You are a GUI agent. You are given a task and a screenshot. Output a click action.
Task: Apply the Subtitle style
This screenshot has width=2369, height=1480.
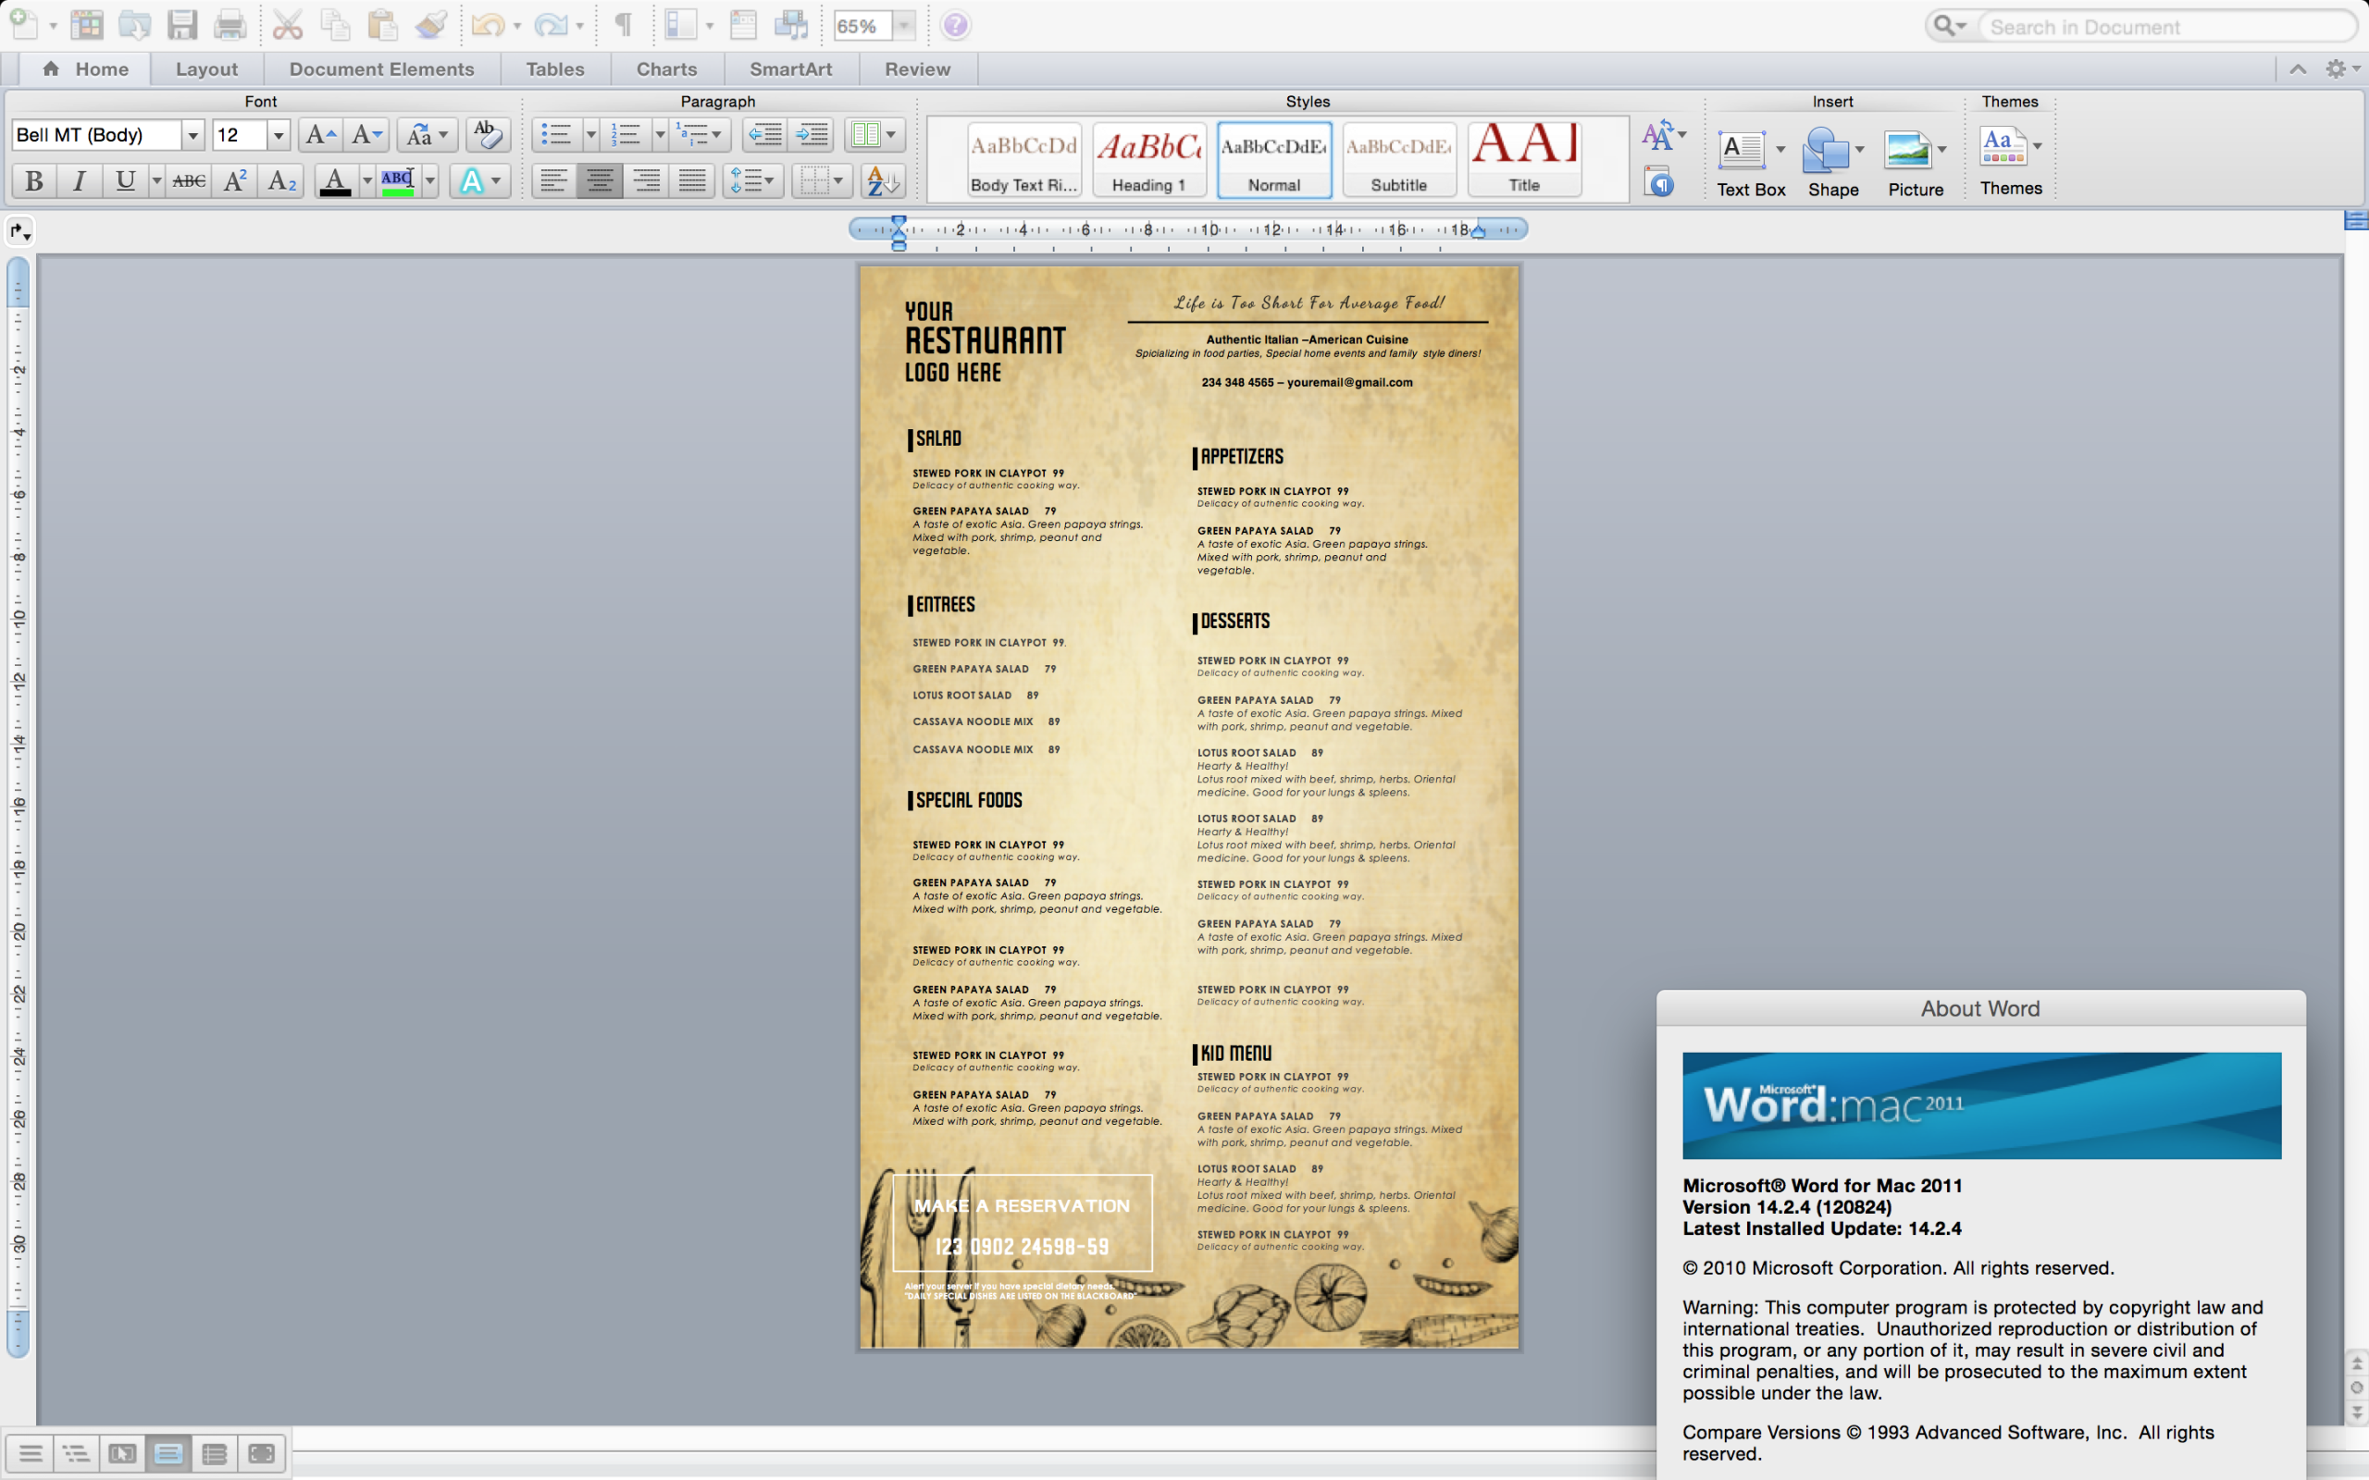1399,159
